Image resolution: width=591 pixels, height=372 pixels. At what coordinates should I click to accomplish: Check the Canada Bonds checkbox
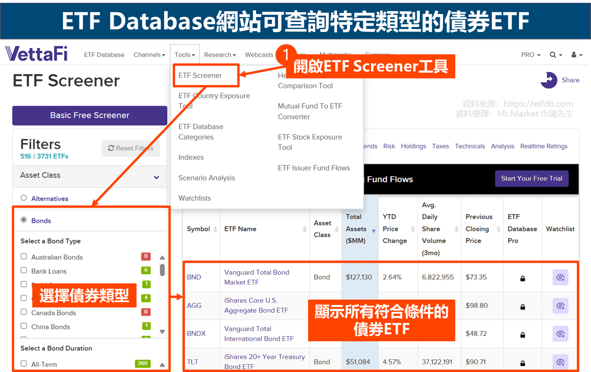point(24,312)
